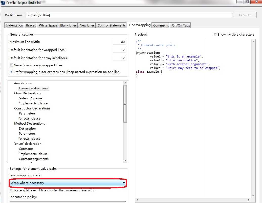Open the White Space tab
262x203 pixels.
[x=48, y=25]
